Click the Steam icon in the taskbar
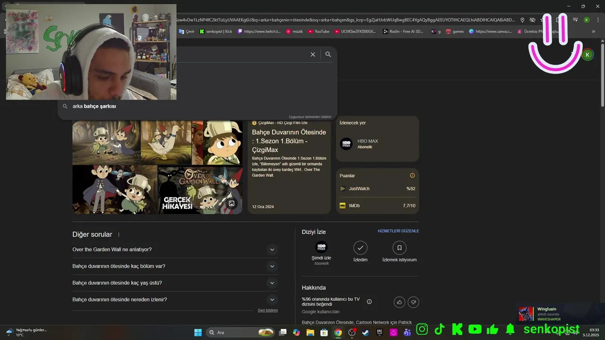Viewport: 605px width, 340px height. click(366, 332)
